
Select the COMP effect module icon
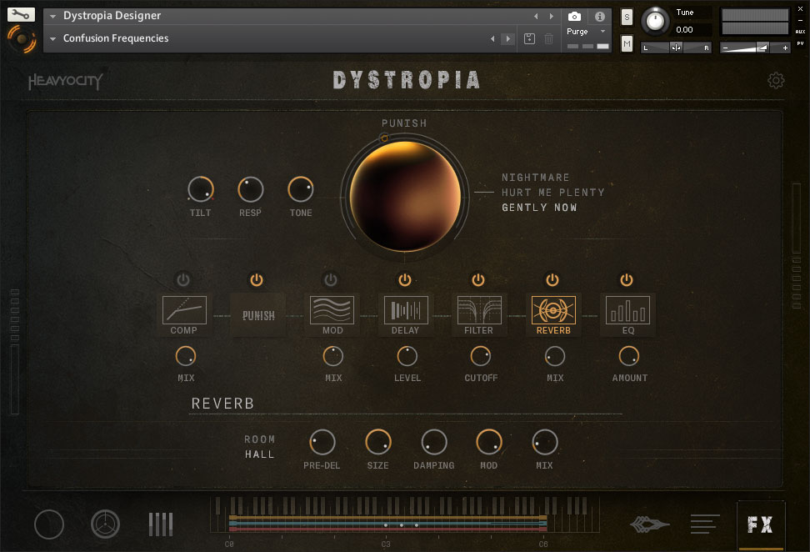pos(184,310)
